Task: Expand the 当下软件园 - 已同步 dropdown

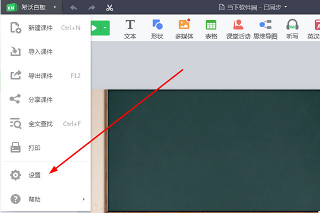Action: pyautogui.click(x=286, y=7)
